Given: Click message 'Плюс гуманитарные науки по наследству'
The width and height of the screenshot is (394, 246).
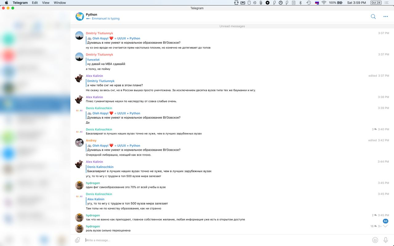Looking at the screenshot, I should pyautogui.click(x=131, y=101).
